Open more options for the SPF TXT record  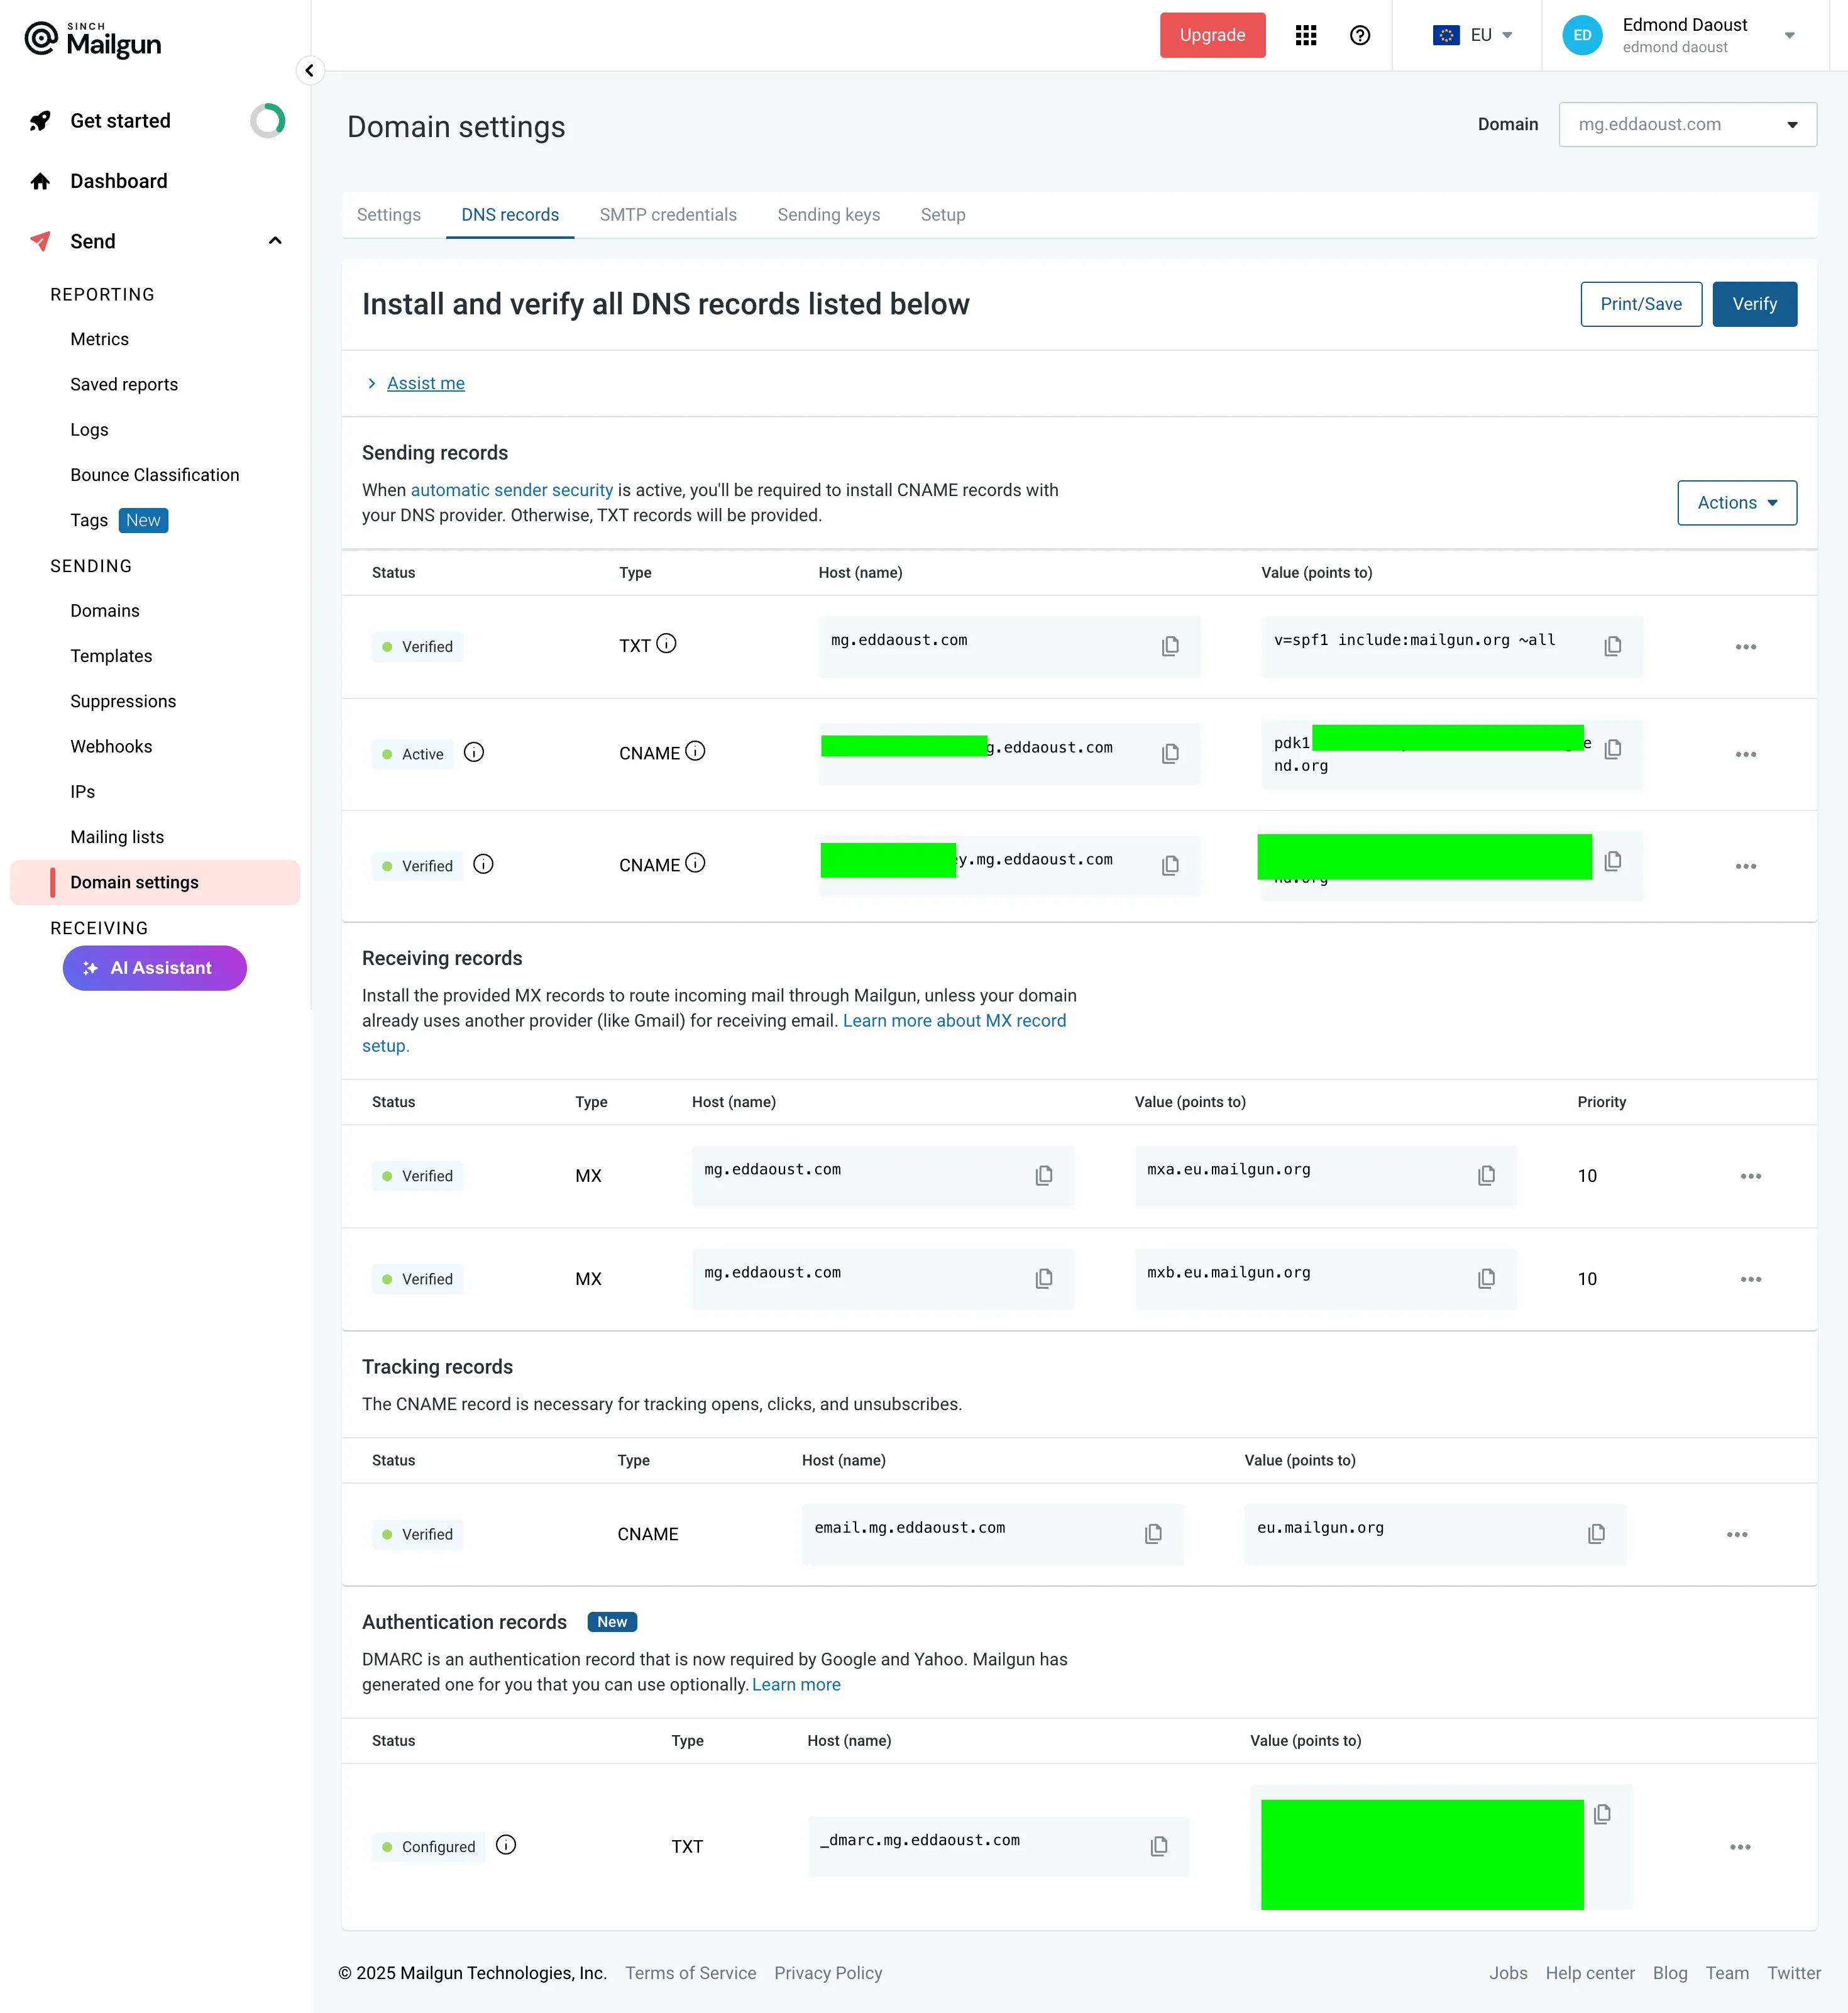(x=1746, y=647)
